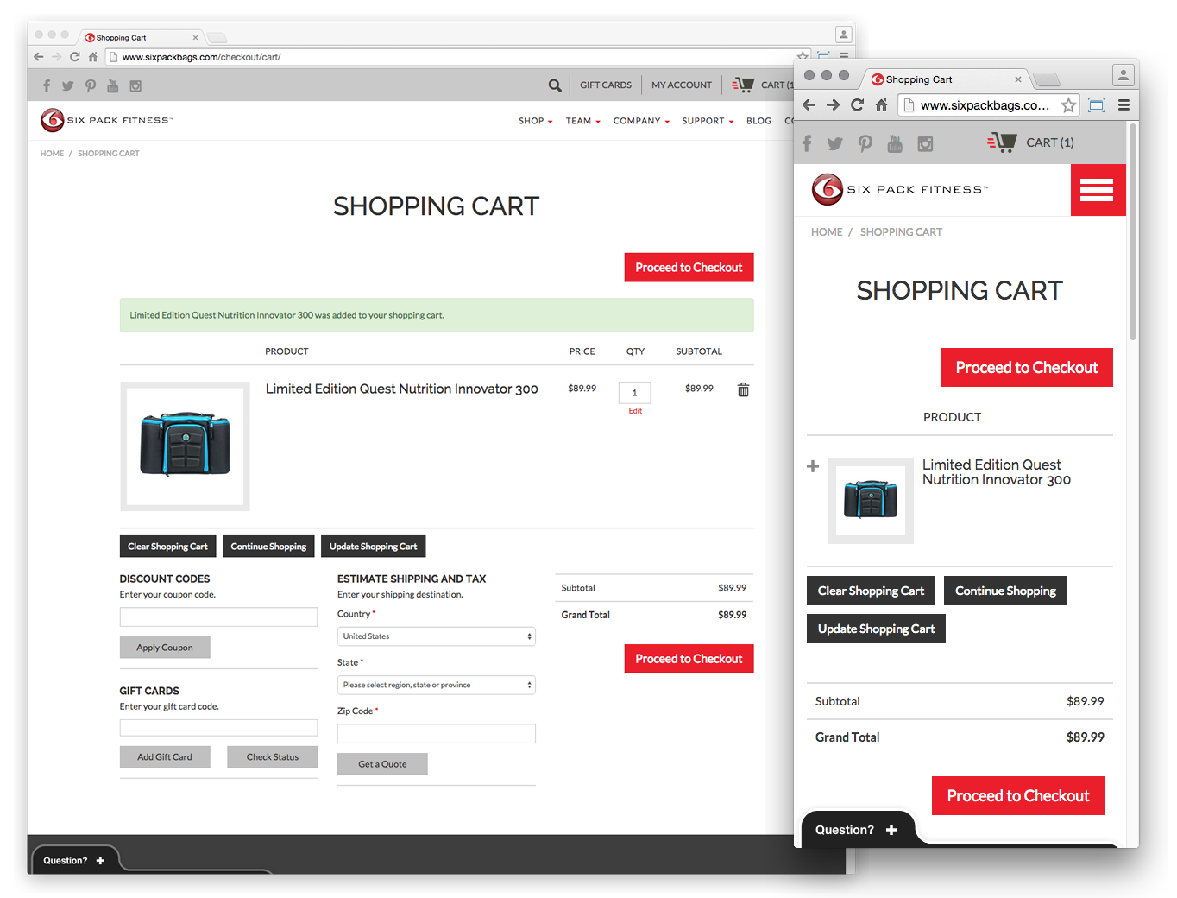This screenshot has height=898, width=1177.
Task: Click Pinterest icon in large browser window
Action: pyautogui.click(x=91, y=85)
